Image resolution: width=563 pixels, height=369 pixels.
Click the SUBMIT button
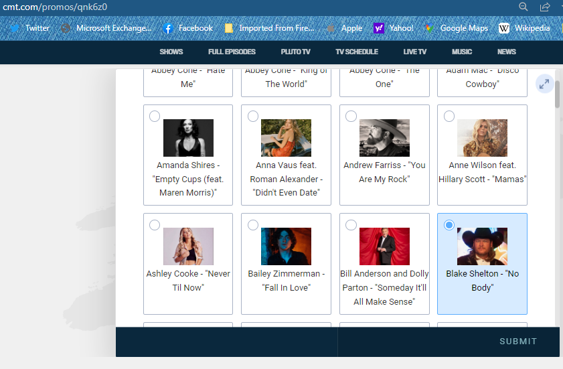point(518,342)
